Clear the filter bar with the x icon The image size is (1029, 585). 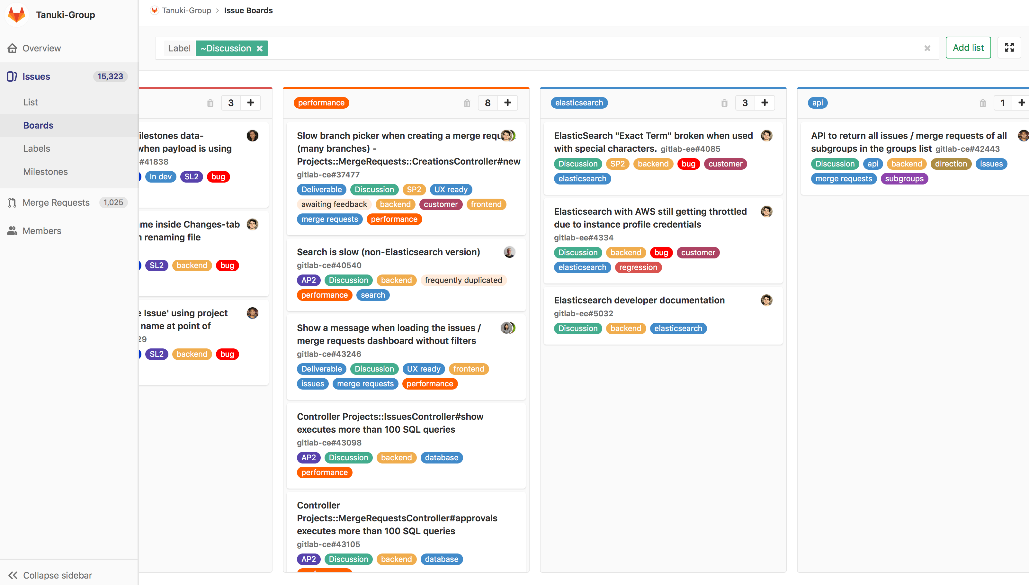(x=927, y=48)
